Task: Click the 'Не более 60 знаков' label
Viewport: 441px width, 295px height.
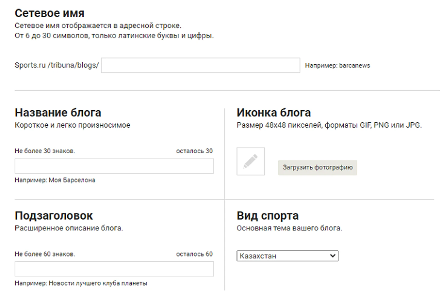Action: (45, 254)
